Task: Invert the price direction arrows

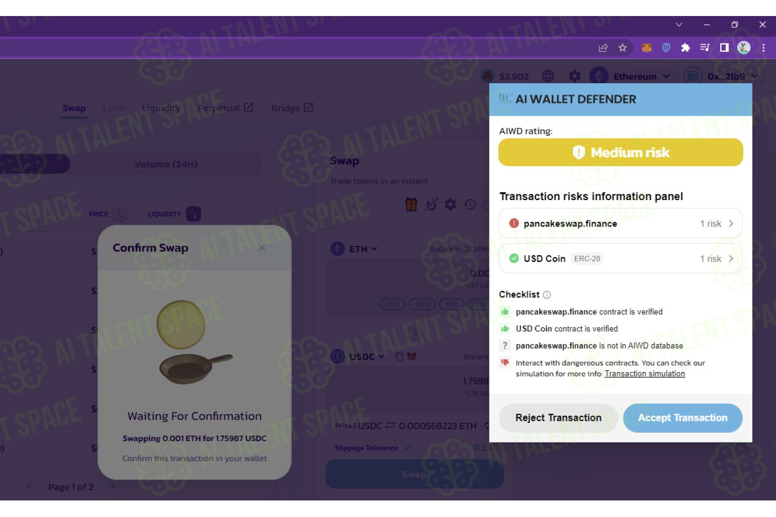Action: (391, 425)
